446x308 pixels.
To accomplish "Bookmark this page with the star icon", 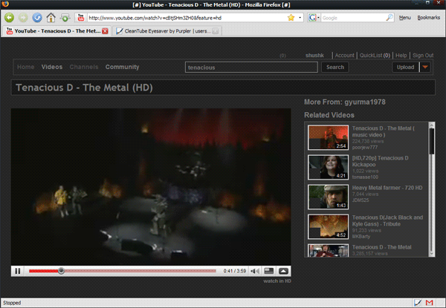I will pyautogui.click(x=291, y=18).
